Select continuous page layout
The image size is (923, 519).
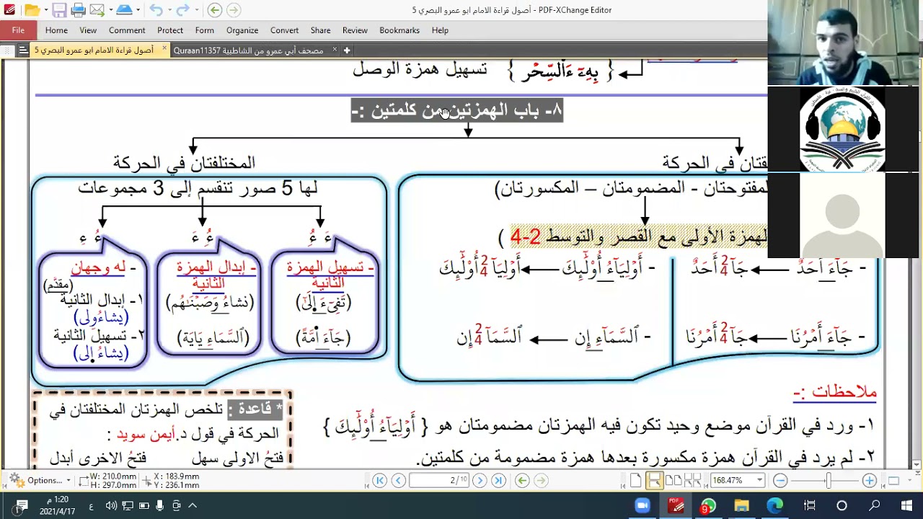[x=654, y=480]
